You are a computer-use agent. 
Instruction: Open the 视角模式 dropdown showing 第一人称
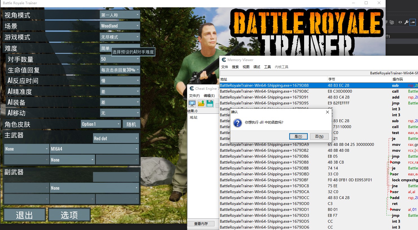(x=120, y=15)
